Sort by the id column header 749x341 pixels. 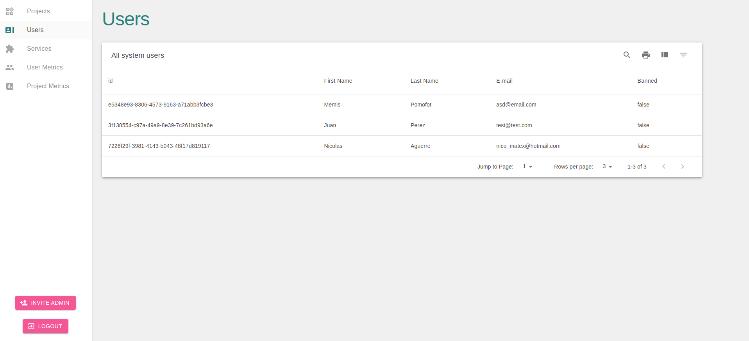tap(110, 81)
